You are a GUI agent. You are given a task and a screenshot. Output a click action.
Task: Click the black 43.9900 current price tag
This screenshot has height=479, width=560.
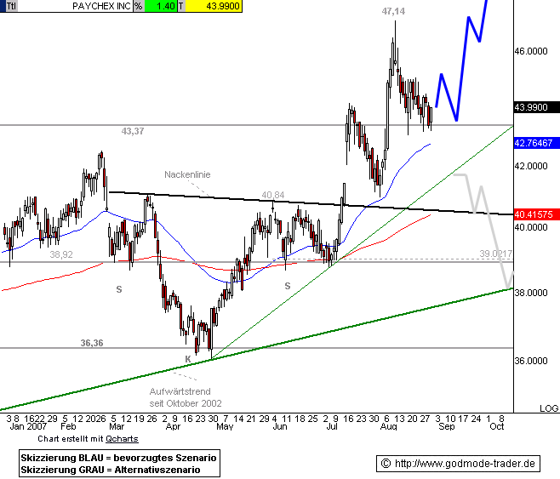pyautogui.click(x=534, y=106)
